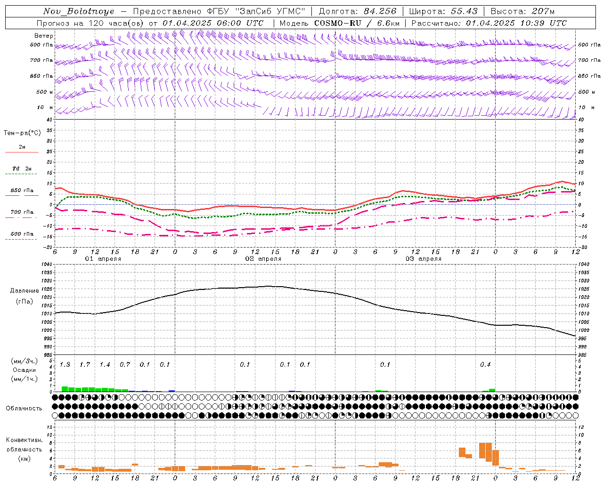Click the 850 гПа temperature legend label

coord(22,191)
